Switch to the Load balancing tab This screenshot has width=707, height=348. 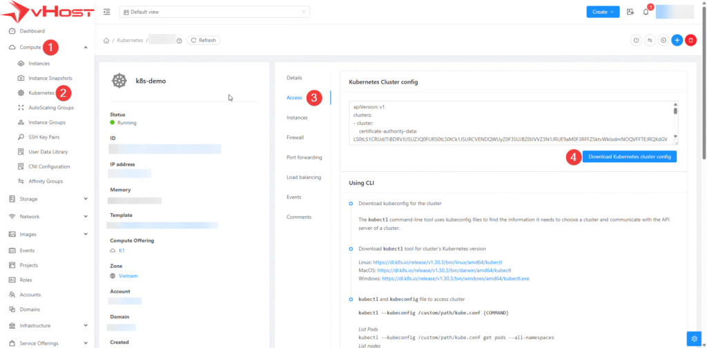(303, 177)
